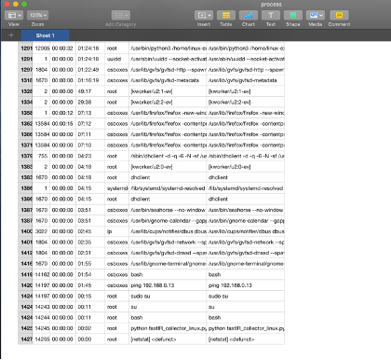Click first-column '/usr/lib/gvfs/gvfsd-network' cell

[168, 242]
